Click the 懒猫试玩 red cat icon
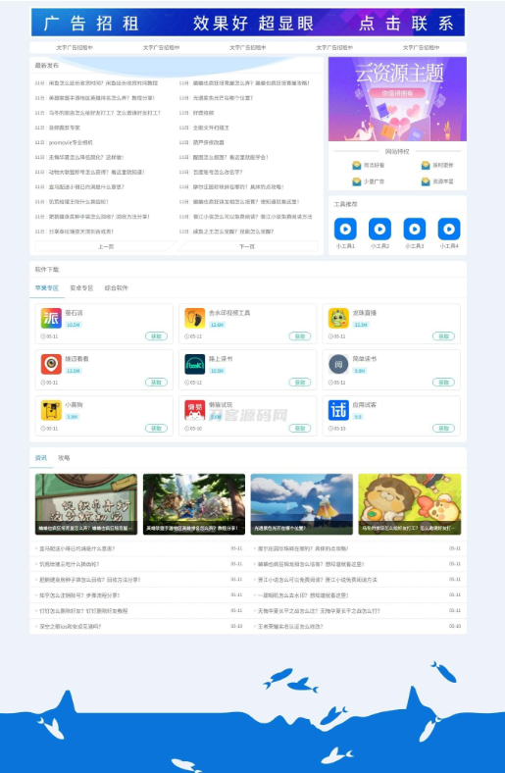This screenshot has height=773, width=505. [x=194, y=410]
